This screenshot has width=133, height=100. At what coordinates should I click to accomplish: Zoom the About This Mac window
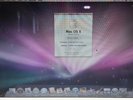[x=60, y=14]
